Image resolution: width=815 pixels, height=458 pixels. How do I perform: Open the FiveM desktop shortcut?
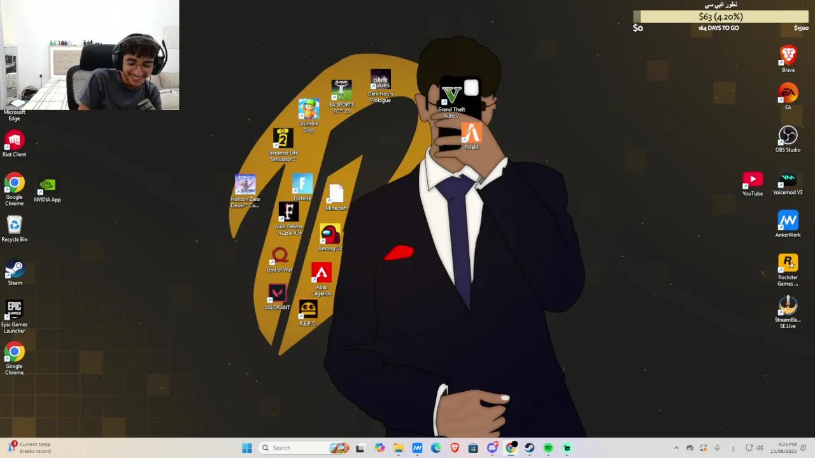(471, 136)
